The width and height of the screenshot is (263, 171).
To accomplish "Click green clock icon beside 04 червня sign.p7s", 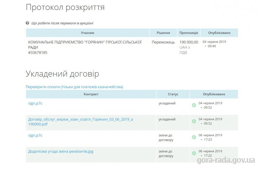I will point(194,105).
